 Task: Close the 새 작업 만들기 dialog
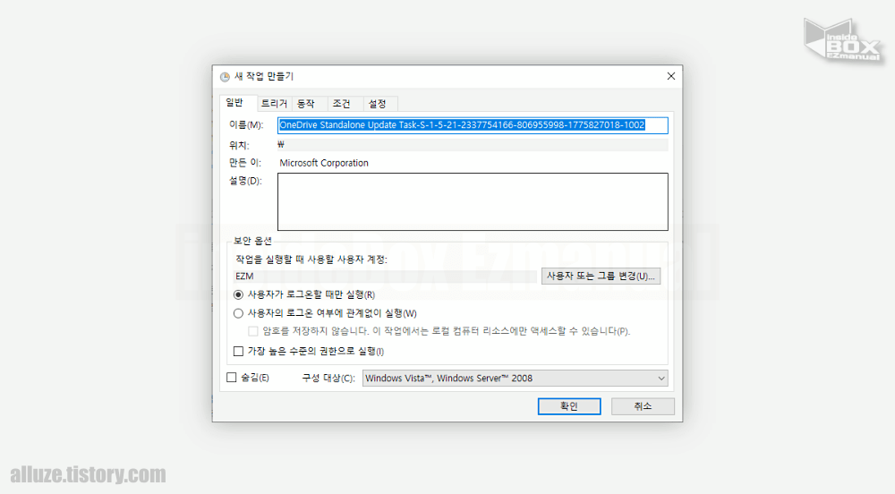point(671,76)
